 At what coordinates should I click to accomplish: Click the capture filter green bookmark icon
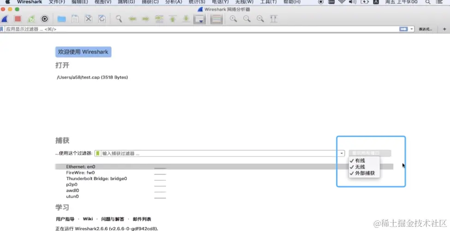(x=98, y=154)
